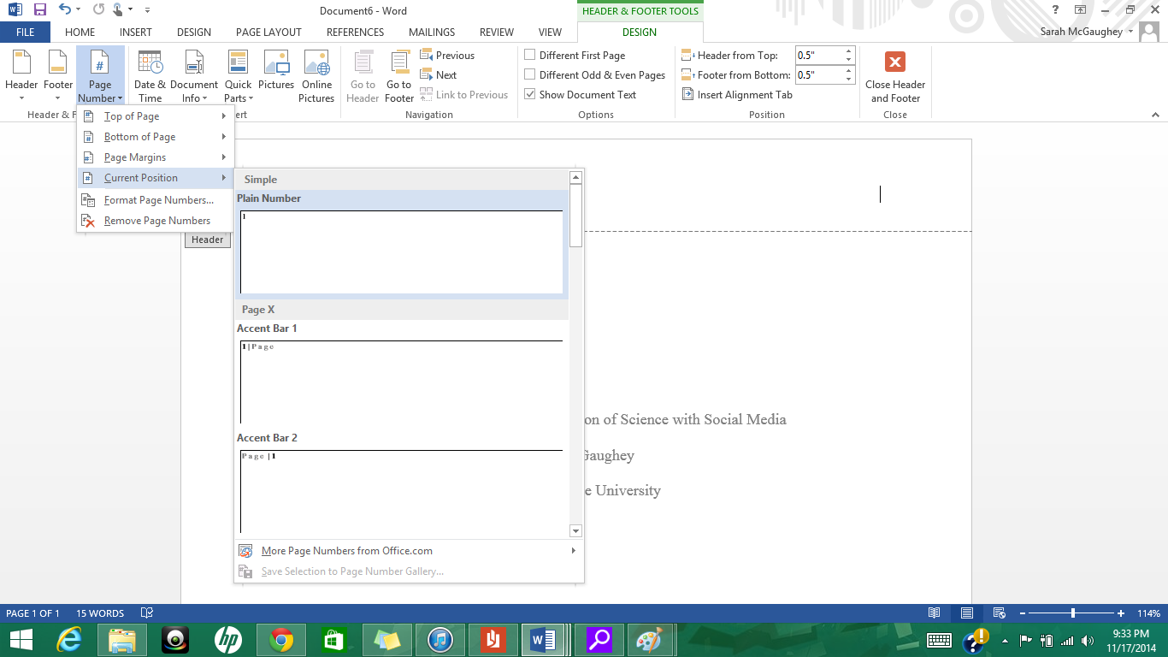
Task: Switch to the MAILINGS ribbon tab
Action: coord(431,32)
